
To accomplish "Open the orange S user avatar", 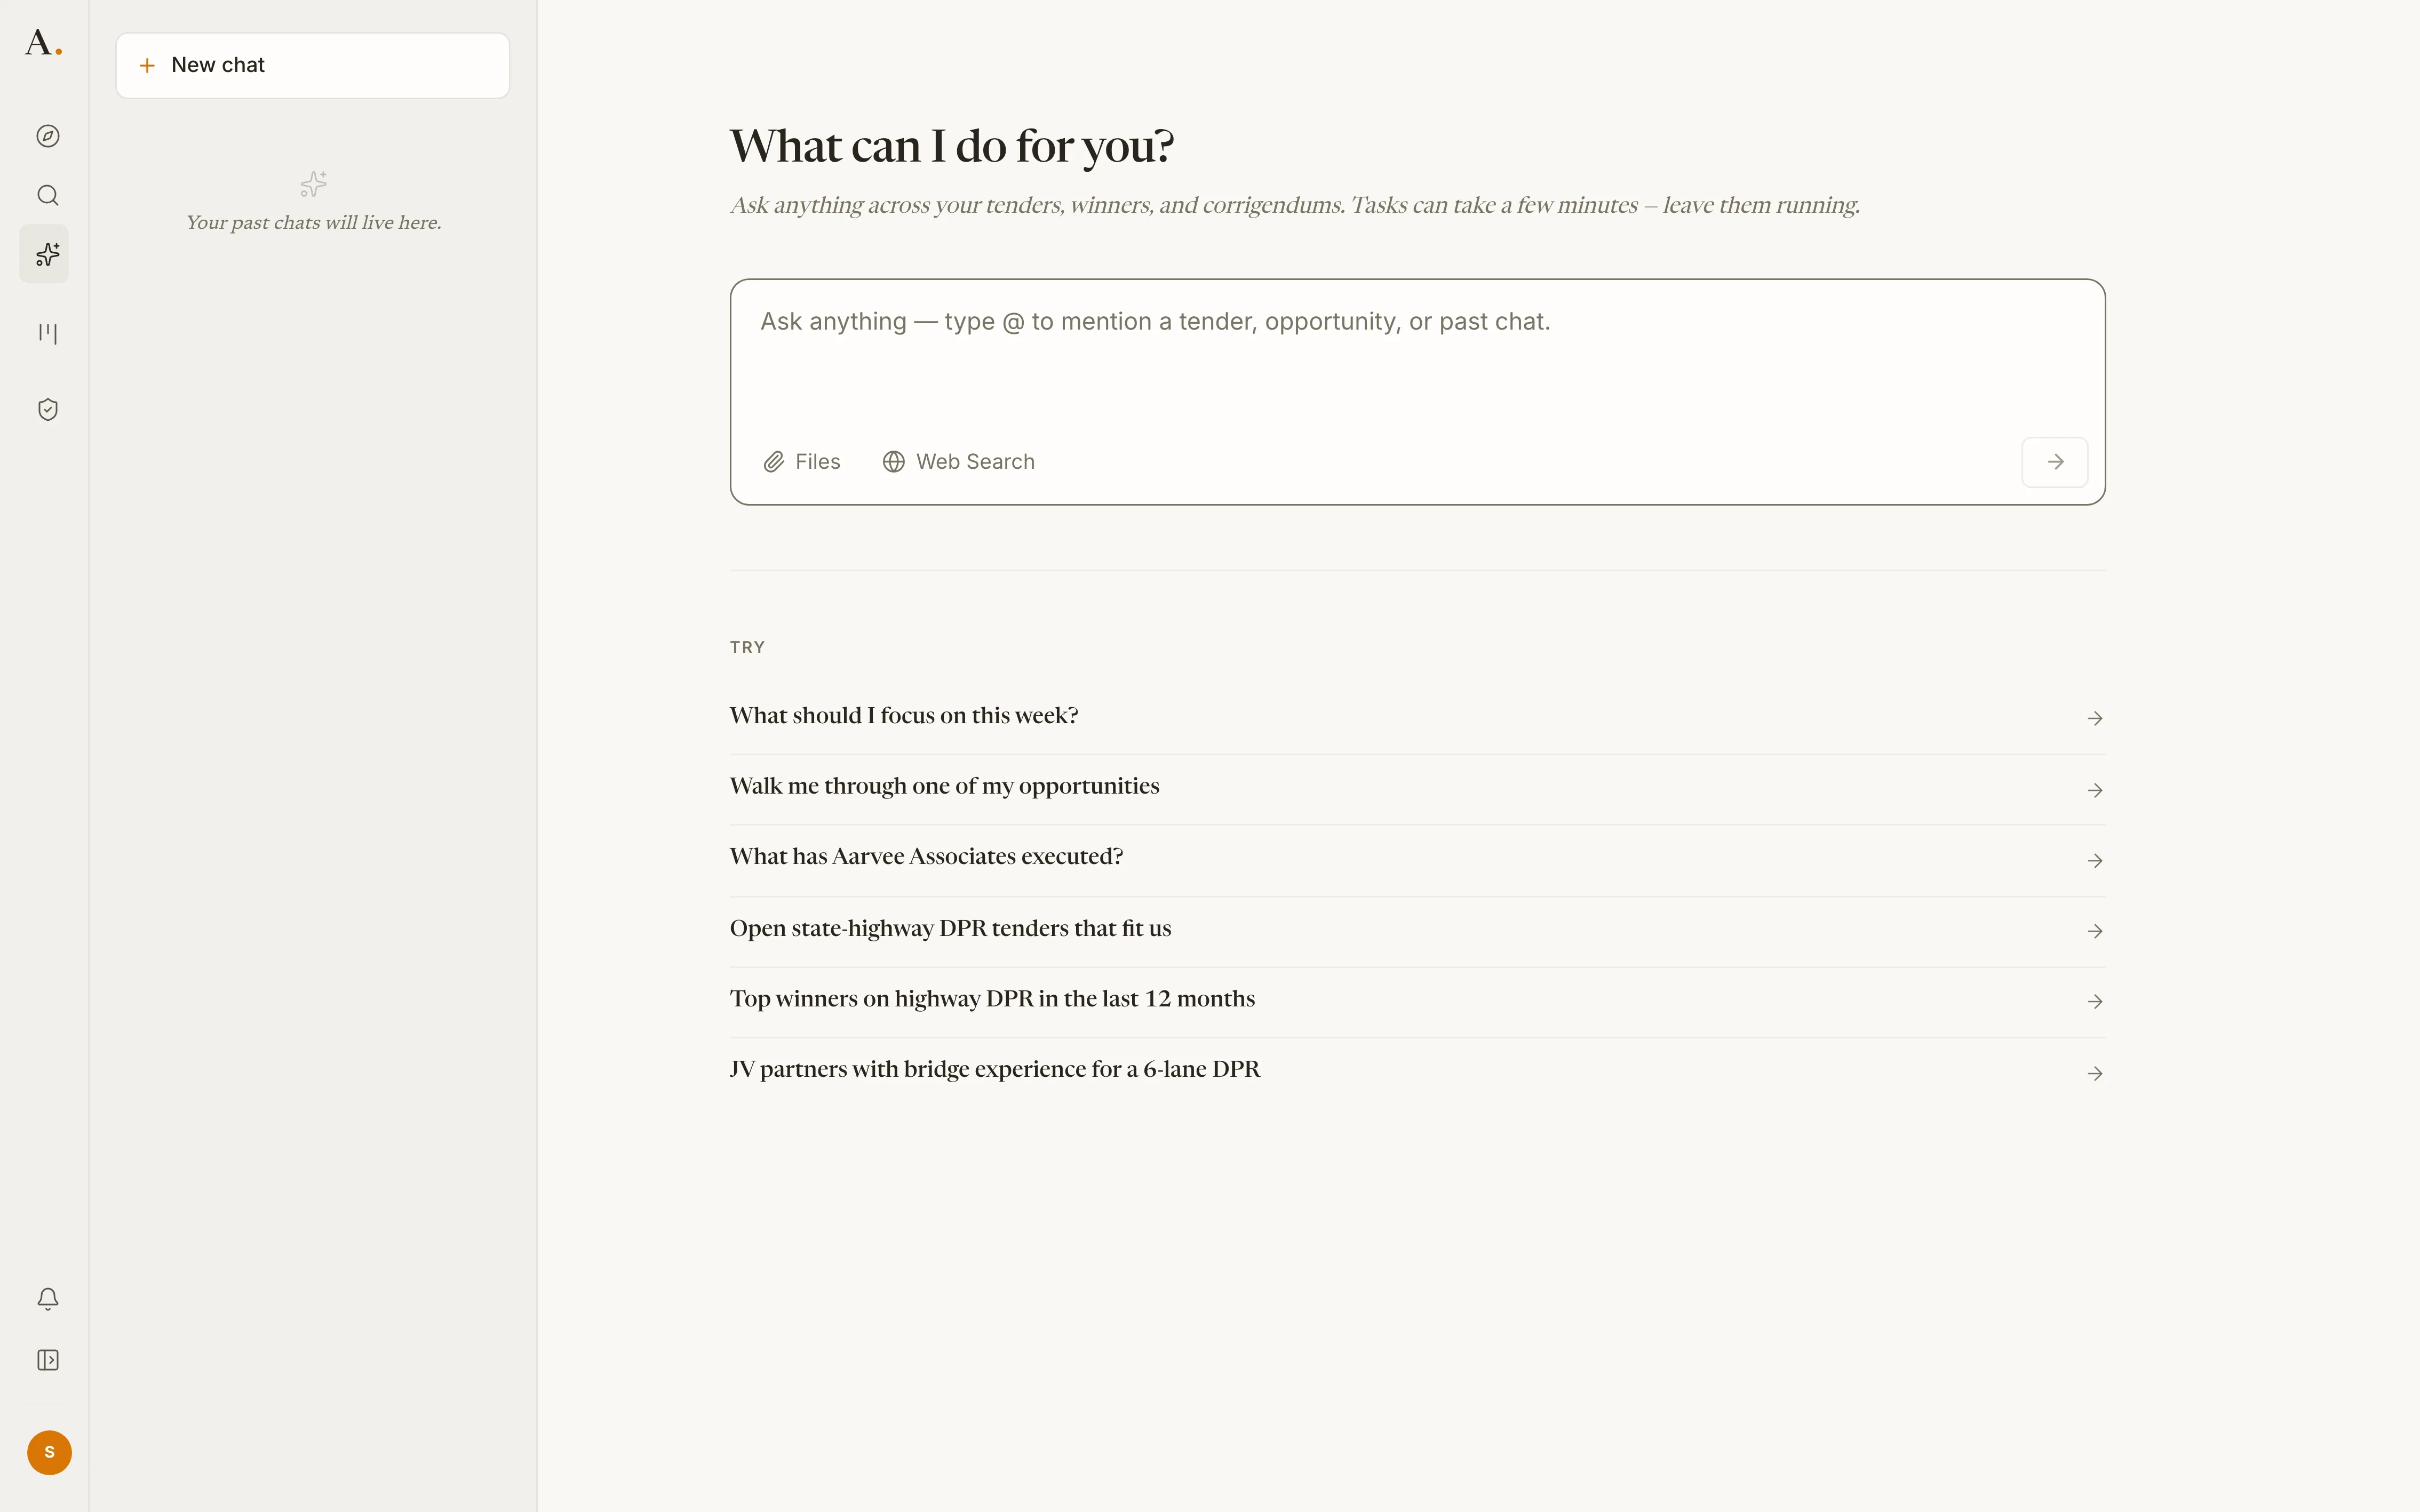I will (x=49, y=1452).
